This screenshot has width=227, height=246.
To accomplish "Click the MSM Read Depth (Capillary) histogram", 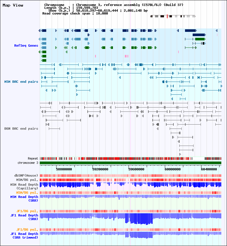I will 131,185.
